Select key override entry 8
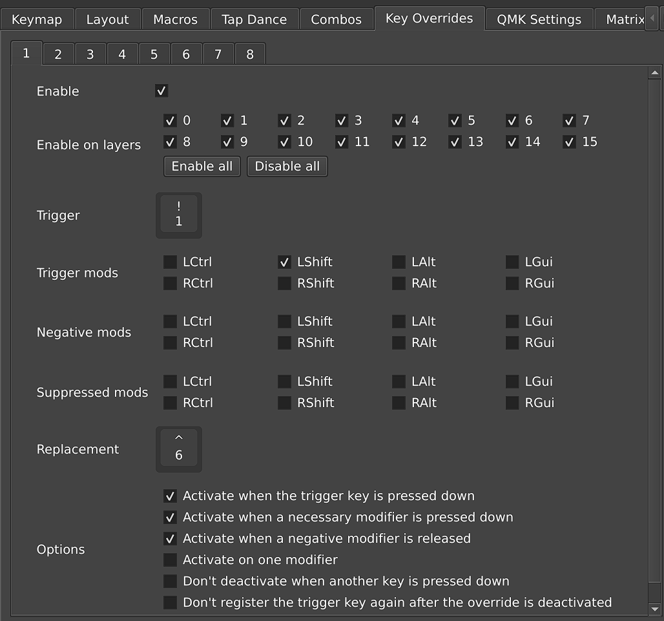664x621 pixels. click(250, 54)
